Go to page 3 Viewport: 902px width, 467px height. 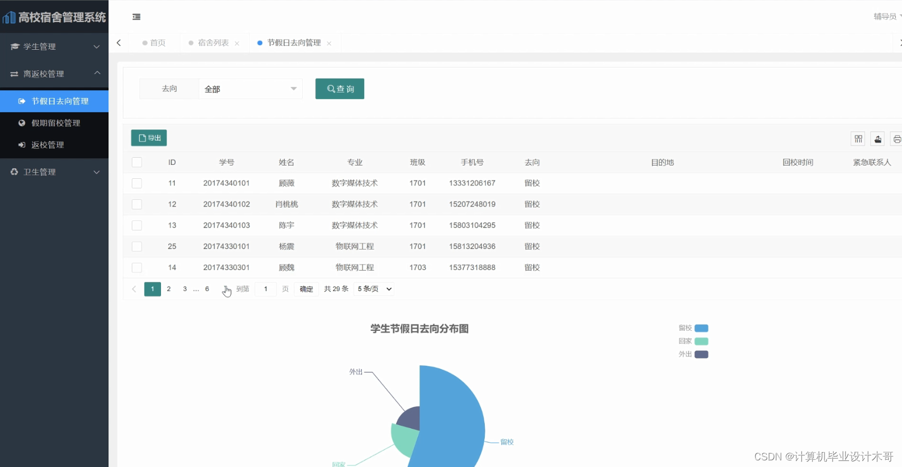coord(185,289)
